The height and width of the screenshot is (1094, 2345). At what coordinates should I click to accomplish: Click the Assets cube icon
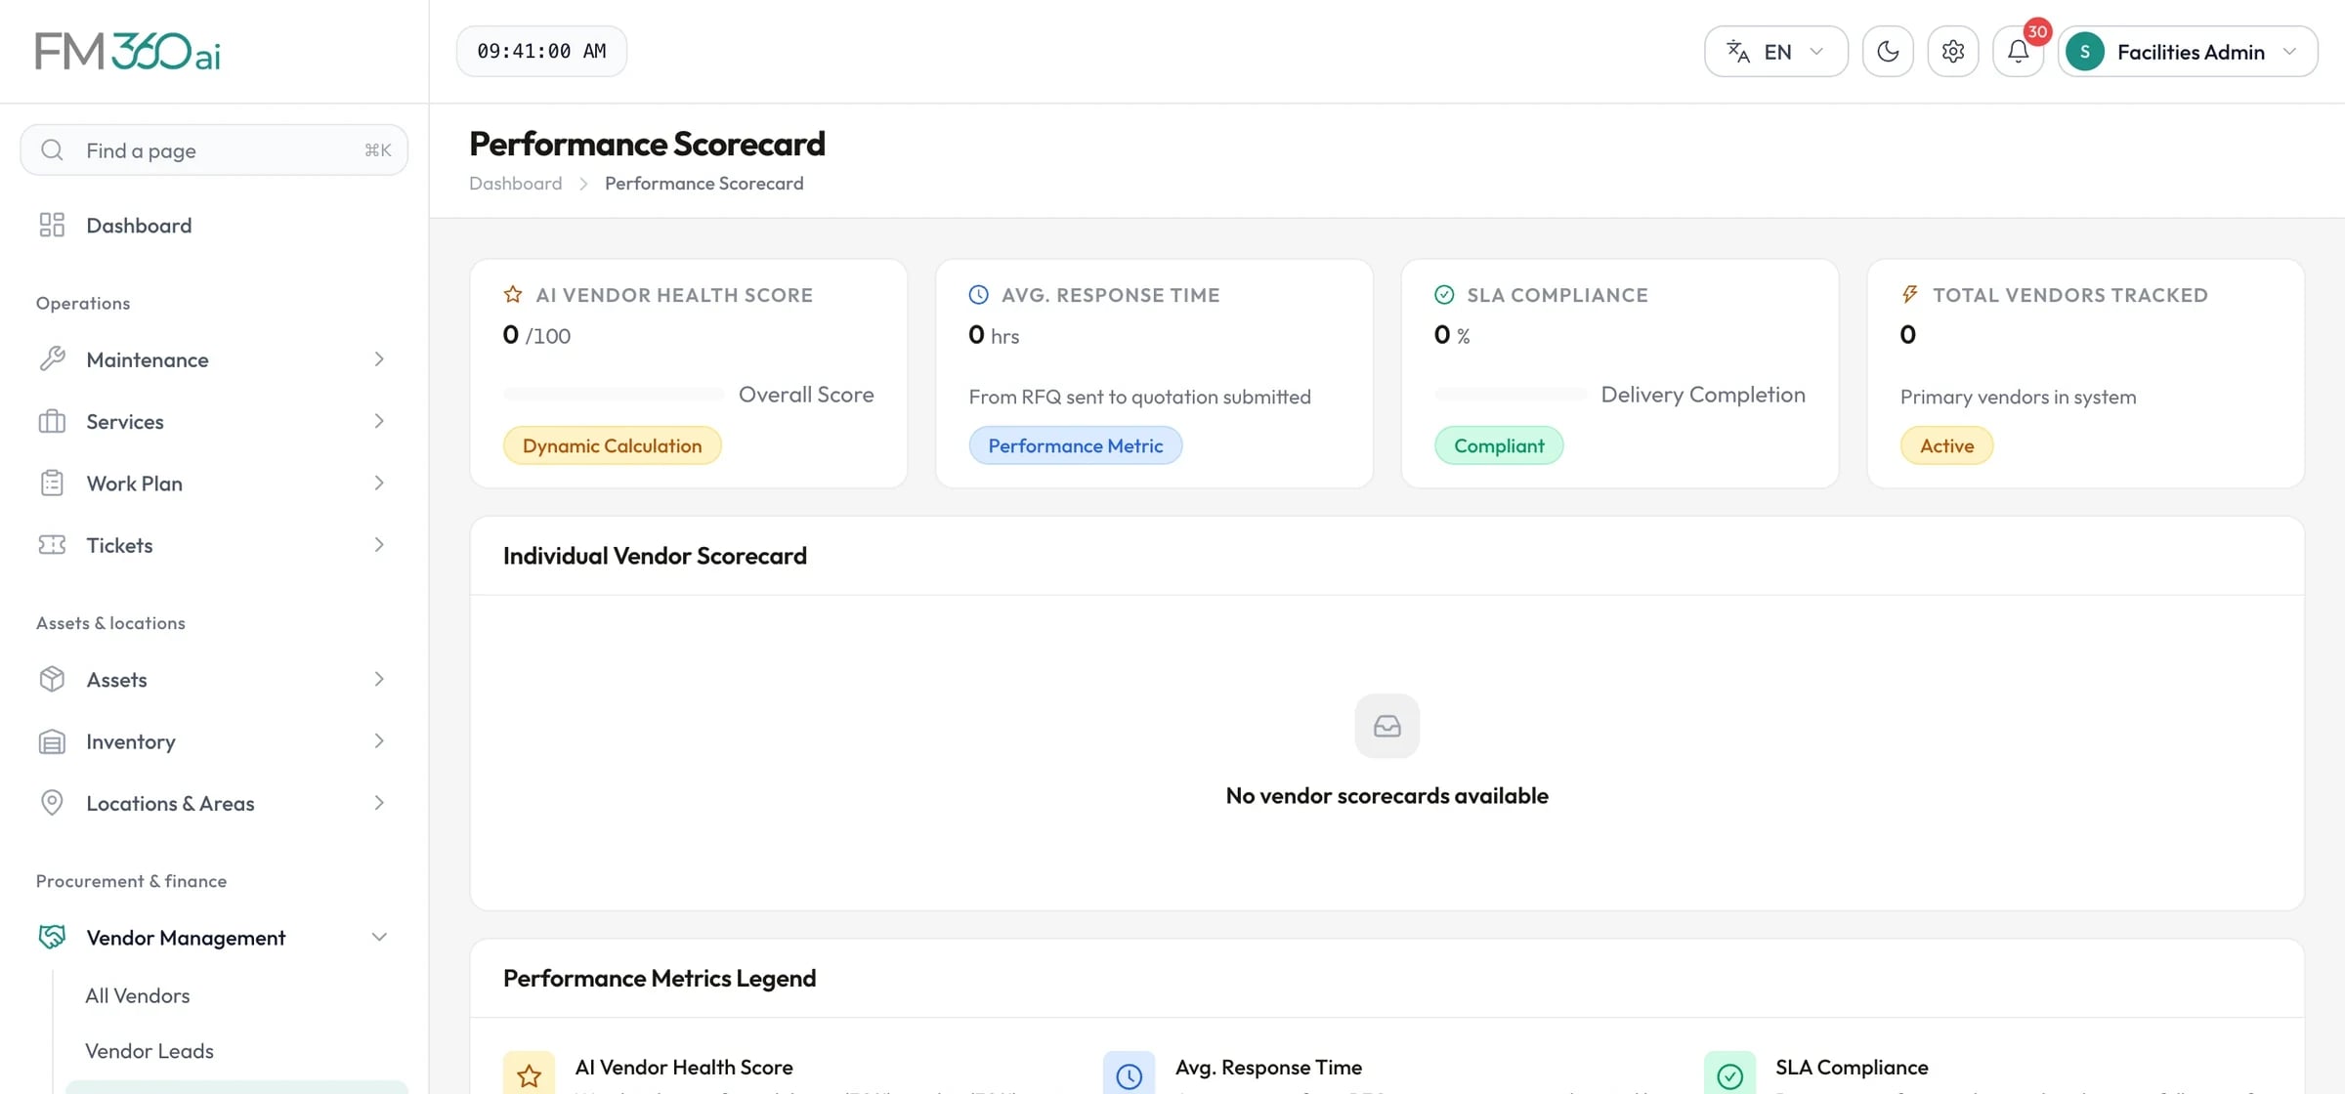[52, 679]
